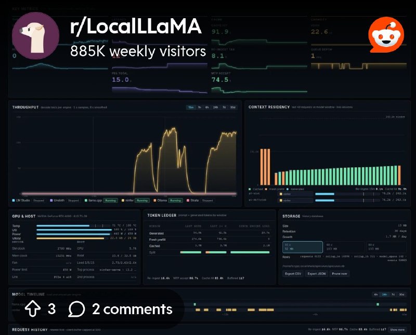Viewport: 416px width, 335px height.
Task: Select the 15m throughput range tab
Action: pyautogui.click(x=191, y=107)
